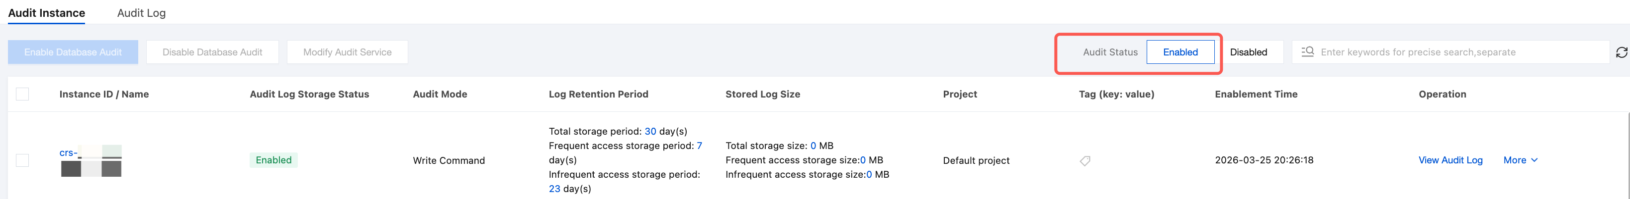Open the View Audit Log link
Viewport: 1630px width, 199px height.
pos(1450,160)
